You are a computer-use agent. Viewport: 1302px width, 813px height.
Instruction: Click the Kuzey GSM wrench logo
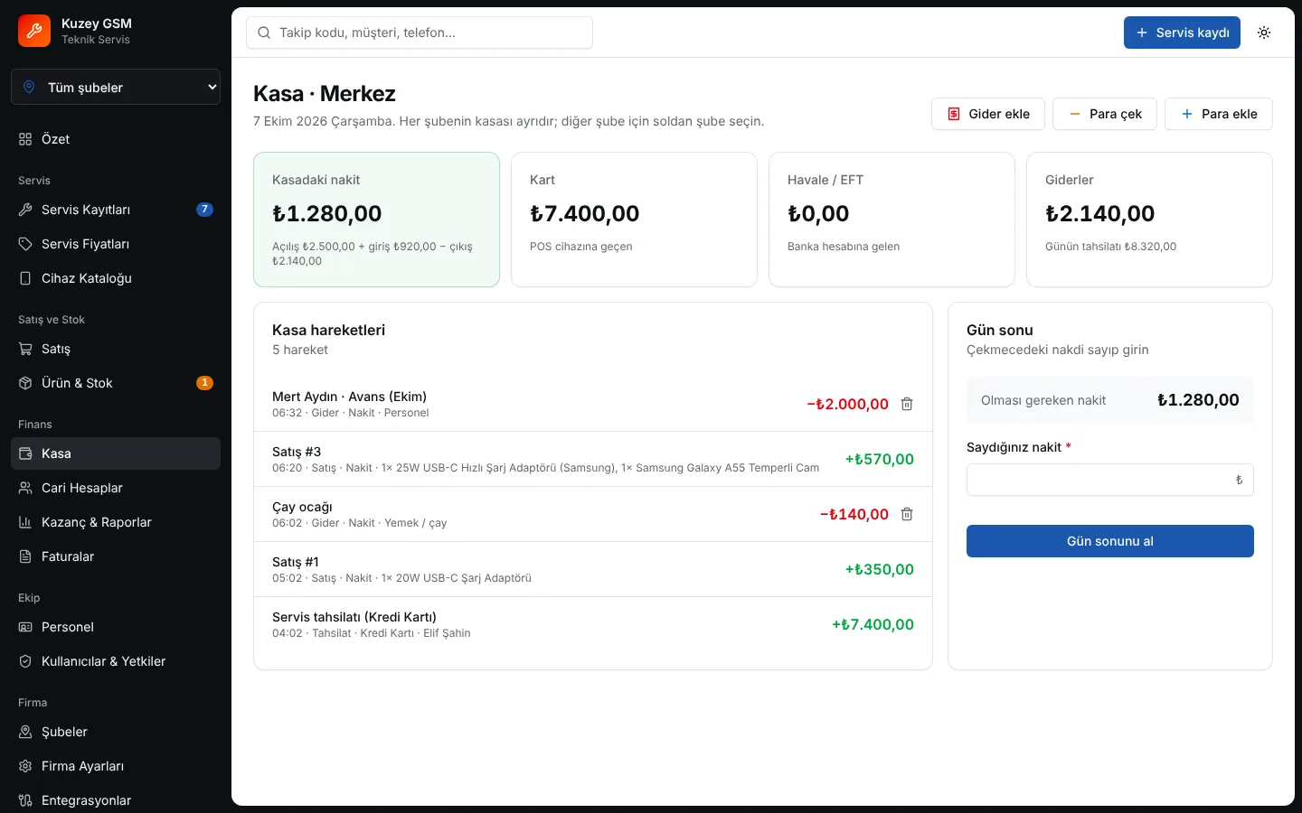pyautogui.click(x=34, y=31)
